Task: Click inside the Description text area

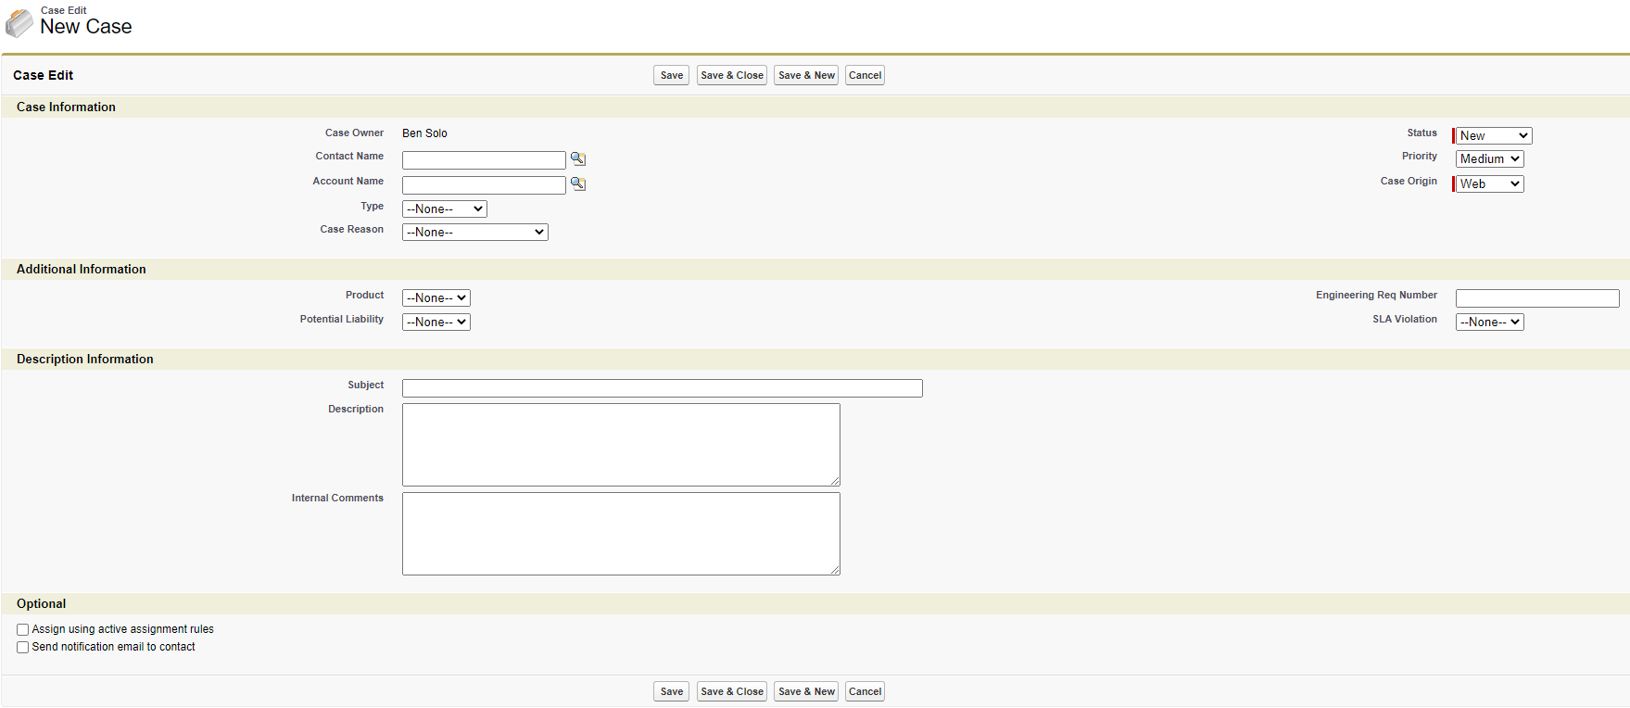Action: [x=621, y=445]
